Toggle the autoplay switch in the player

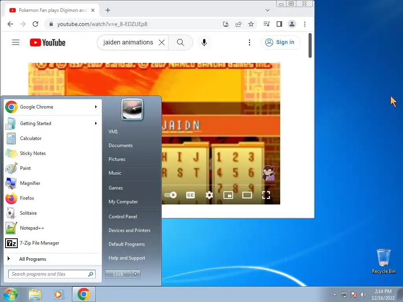[170, 195]
